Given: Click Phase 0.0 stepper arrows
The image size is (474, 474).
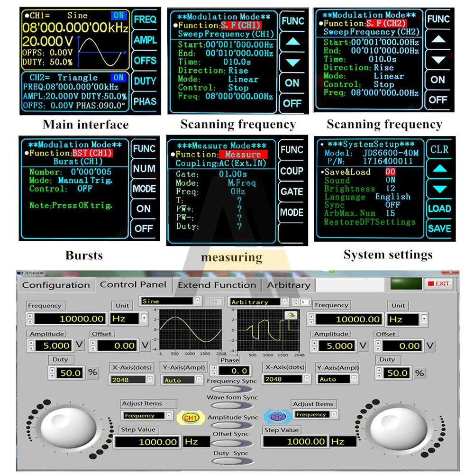Looking at the screenshot, I should click(214, 370).
